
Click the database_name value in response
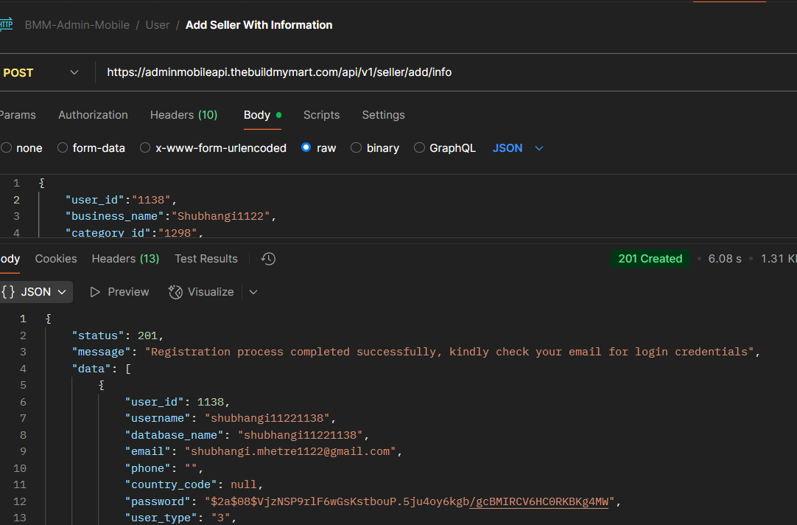(x=300, y=435)
